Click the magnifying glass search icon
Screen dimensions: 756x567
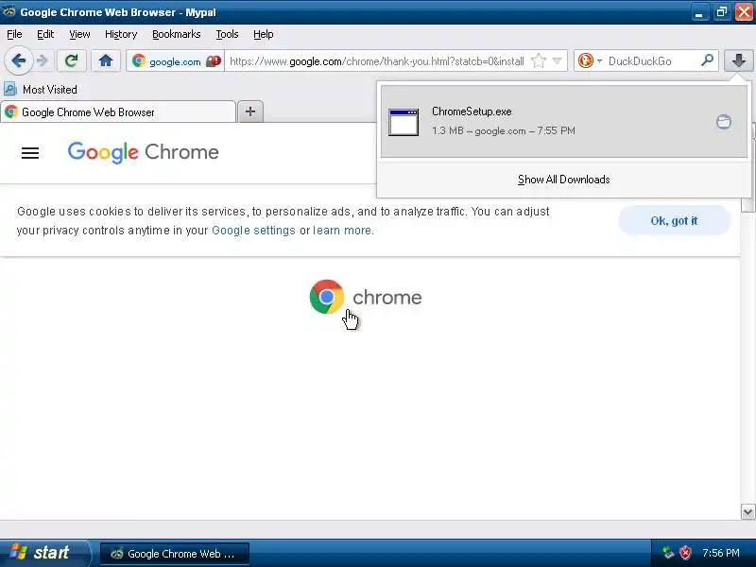click(707, 60)
